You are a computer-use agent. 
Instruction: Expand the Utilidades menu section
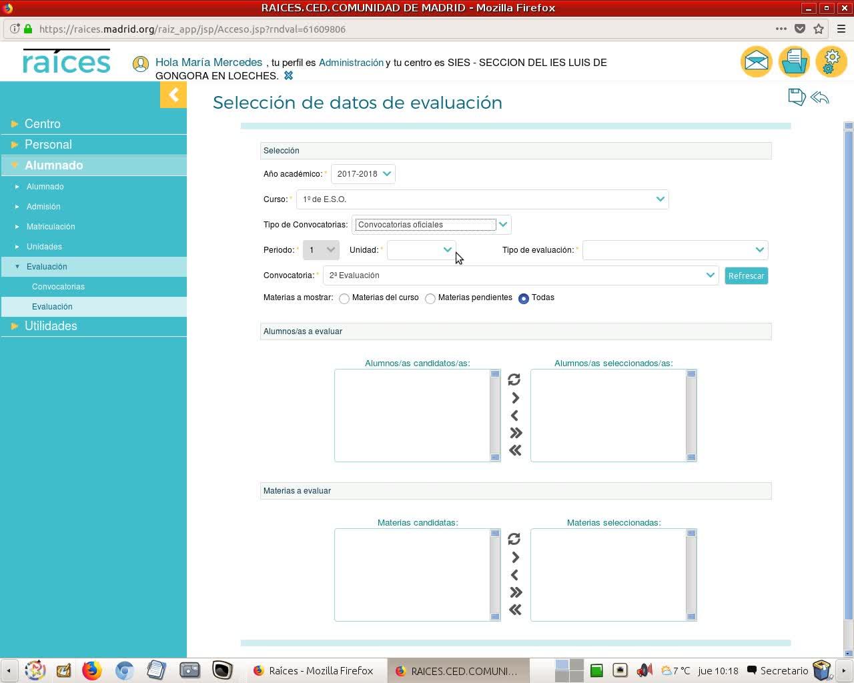51,326
